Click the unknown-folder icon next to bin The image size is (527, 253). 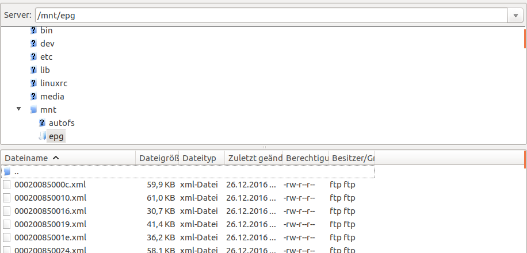click(33, 30)
